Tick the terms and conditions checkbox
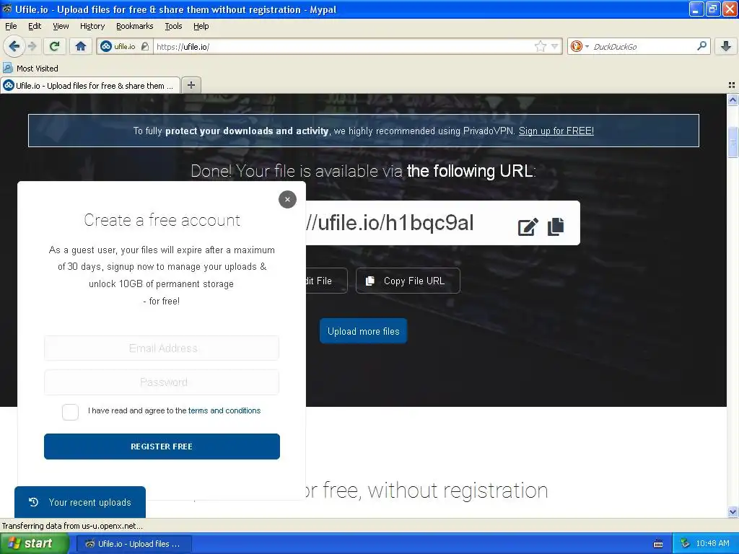Viewport: 739px width, 554px height. pos(70,412)
